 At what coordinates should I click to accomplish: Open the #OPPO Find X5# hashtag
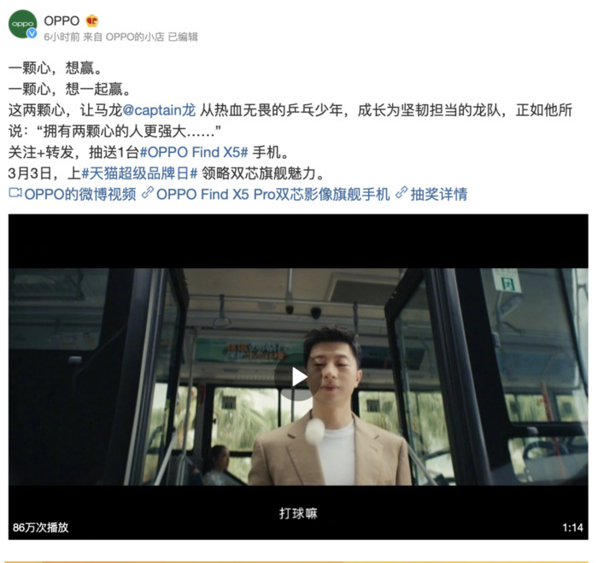tap(194, 152)
